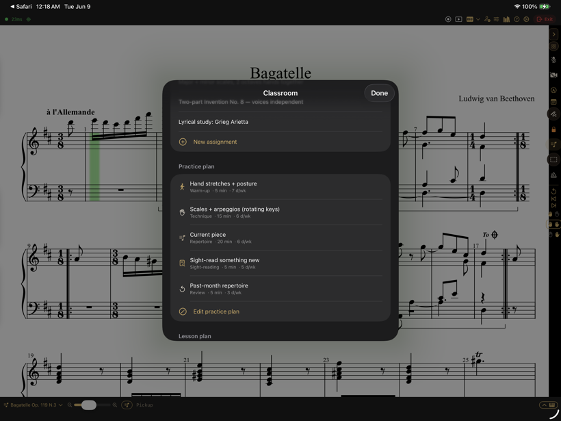Open the Lyrical study: Grieg Arietta assignment

[280, 122]
